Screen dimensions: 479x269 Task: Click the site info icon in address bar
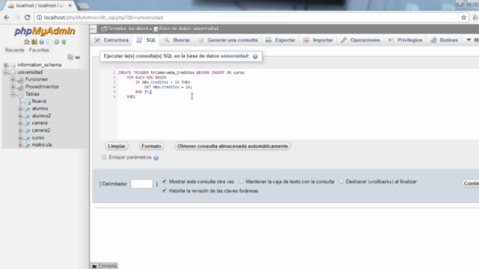coord(39,17)
